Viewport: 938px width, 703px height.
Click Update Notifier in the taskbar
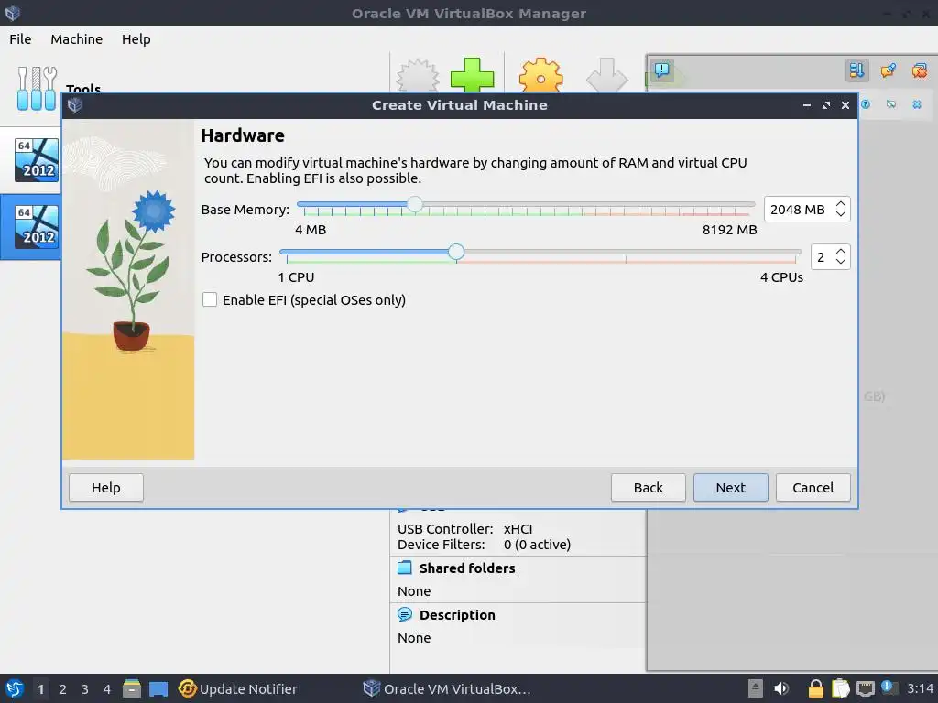(238, 688)
